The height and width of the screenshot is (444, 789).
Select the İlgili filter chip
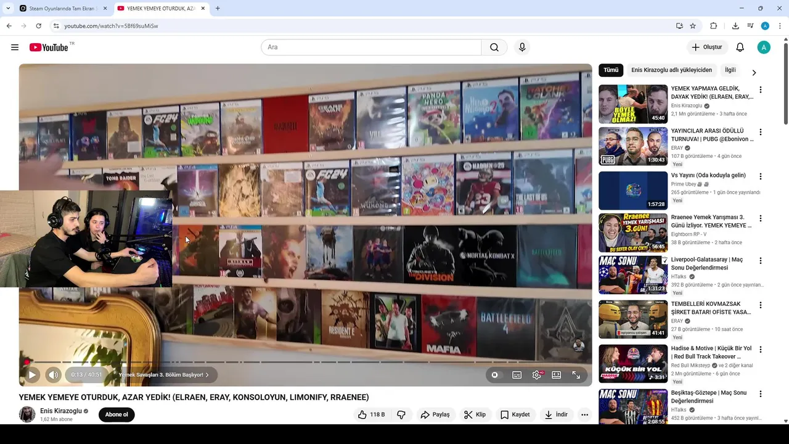click(730, 70)
